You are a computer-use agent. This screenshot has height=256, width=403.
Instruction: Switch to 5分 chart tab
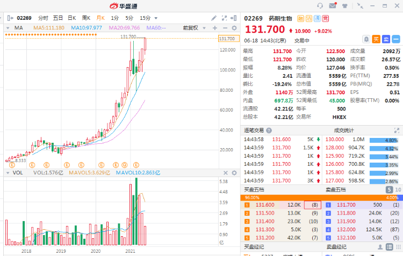(129, 18)
